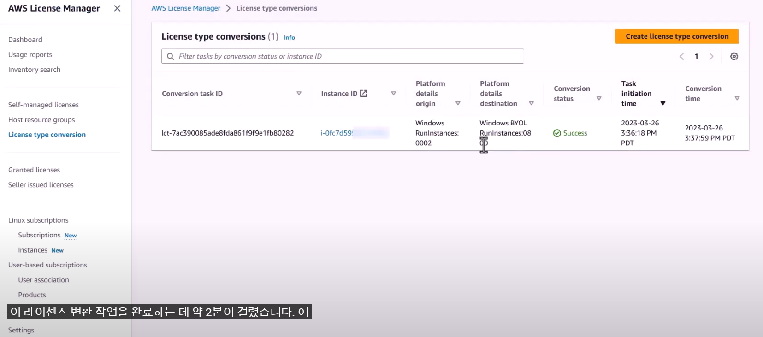This screenshot has width=763, height=337.
Task: Click License type conversions breadcrumb text
Action: [x=277, y=8]
